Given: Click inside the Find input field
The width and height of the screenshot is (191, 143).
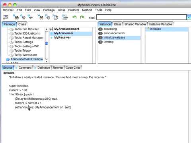Looking at the screenshot, I should coord(141,17).
